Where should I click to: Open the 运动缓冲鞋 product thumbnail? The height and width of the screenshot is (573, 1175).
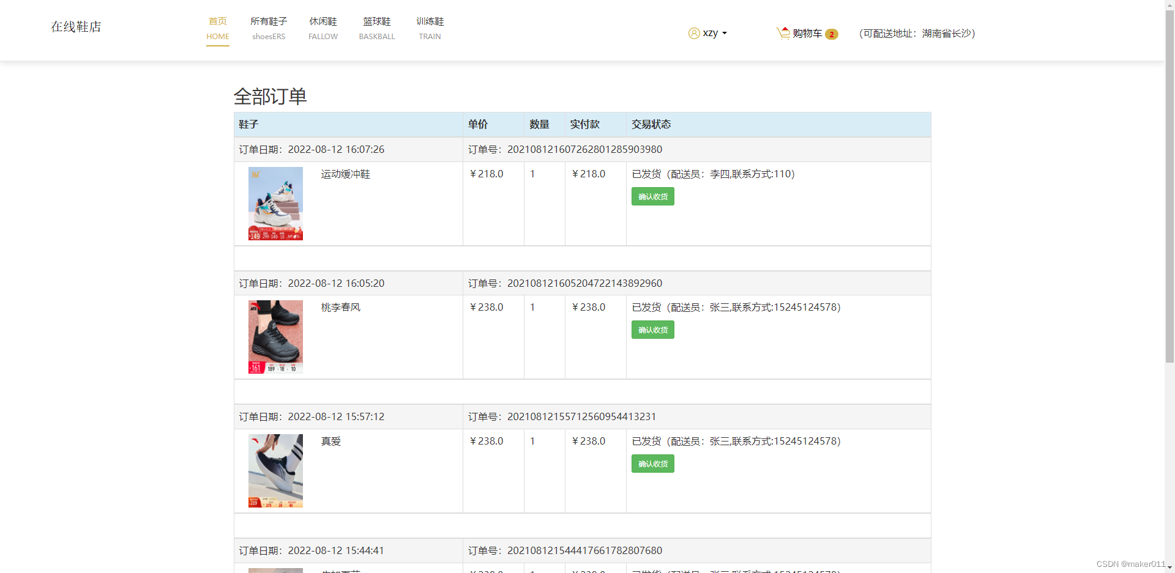[x=275, y=204]
